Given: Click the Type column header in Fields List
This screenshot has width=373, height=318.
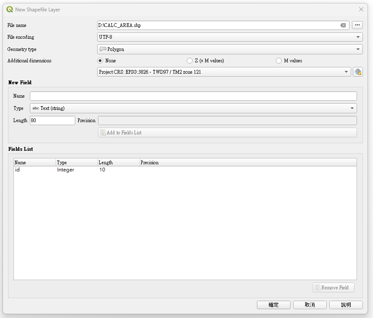Looking at the screenshot, I should (x=76, y=163).
